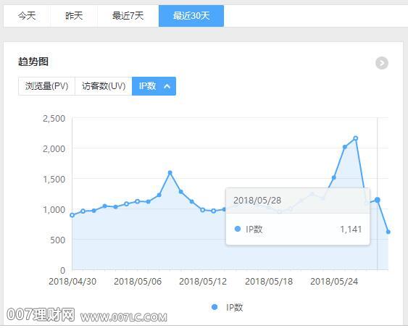Show the 访客数(UV) metric
This screenshot has width=408, height=328.
point(104,86)
